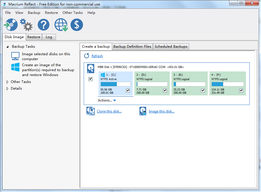261x192 pixels.
Task: Open the gears settings toolbar icon
Action: click(26, 25)
